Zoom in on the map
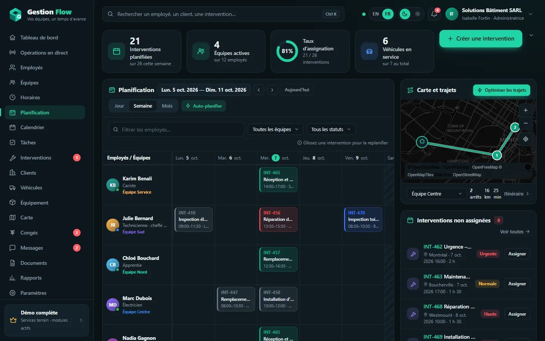This screenshot has width=545, height=341. 525,110
